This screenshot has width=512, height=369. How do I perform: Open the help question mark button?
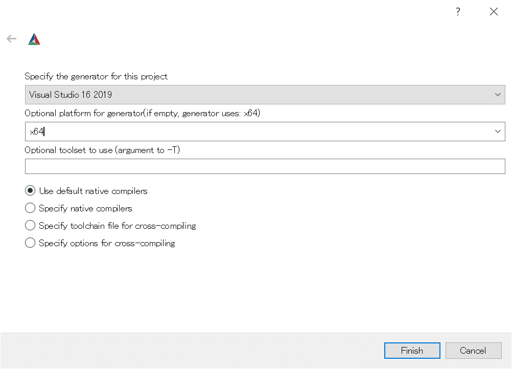click(x=458, y=12)
